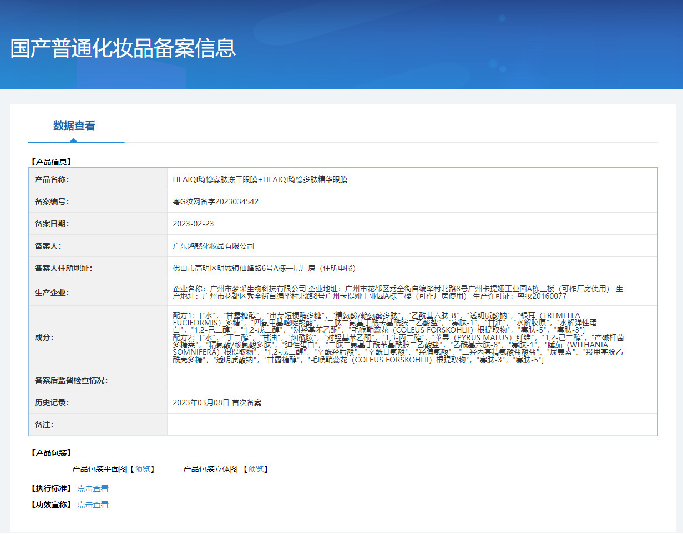Click the 【产品信息】 section heading
Viewport: 683px width, 534px height.
(x=50, y=163)
